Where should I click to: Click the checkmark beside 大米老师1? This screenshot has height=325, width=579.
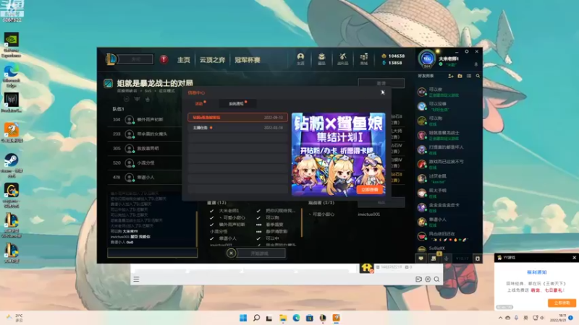pos(211,211)
